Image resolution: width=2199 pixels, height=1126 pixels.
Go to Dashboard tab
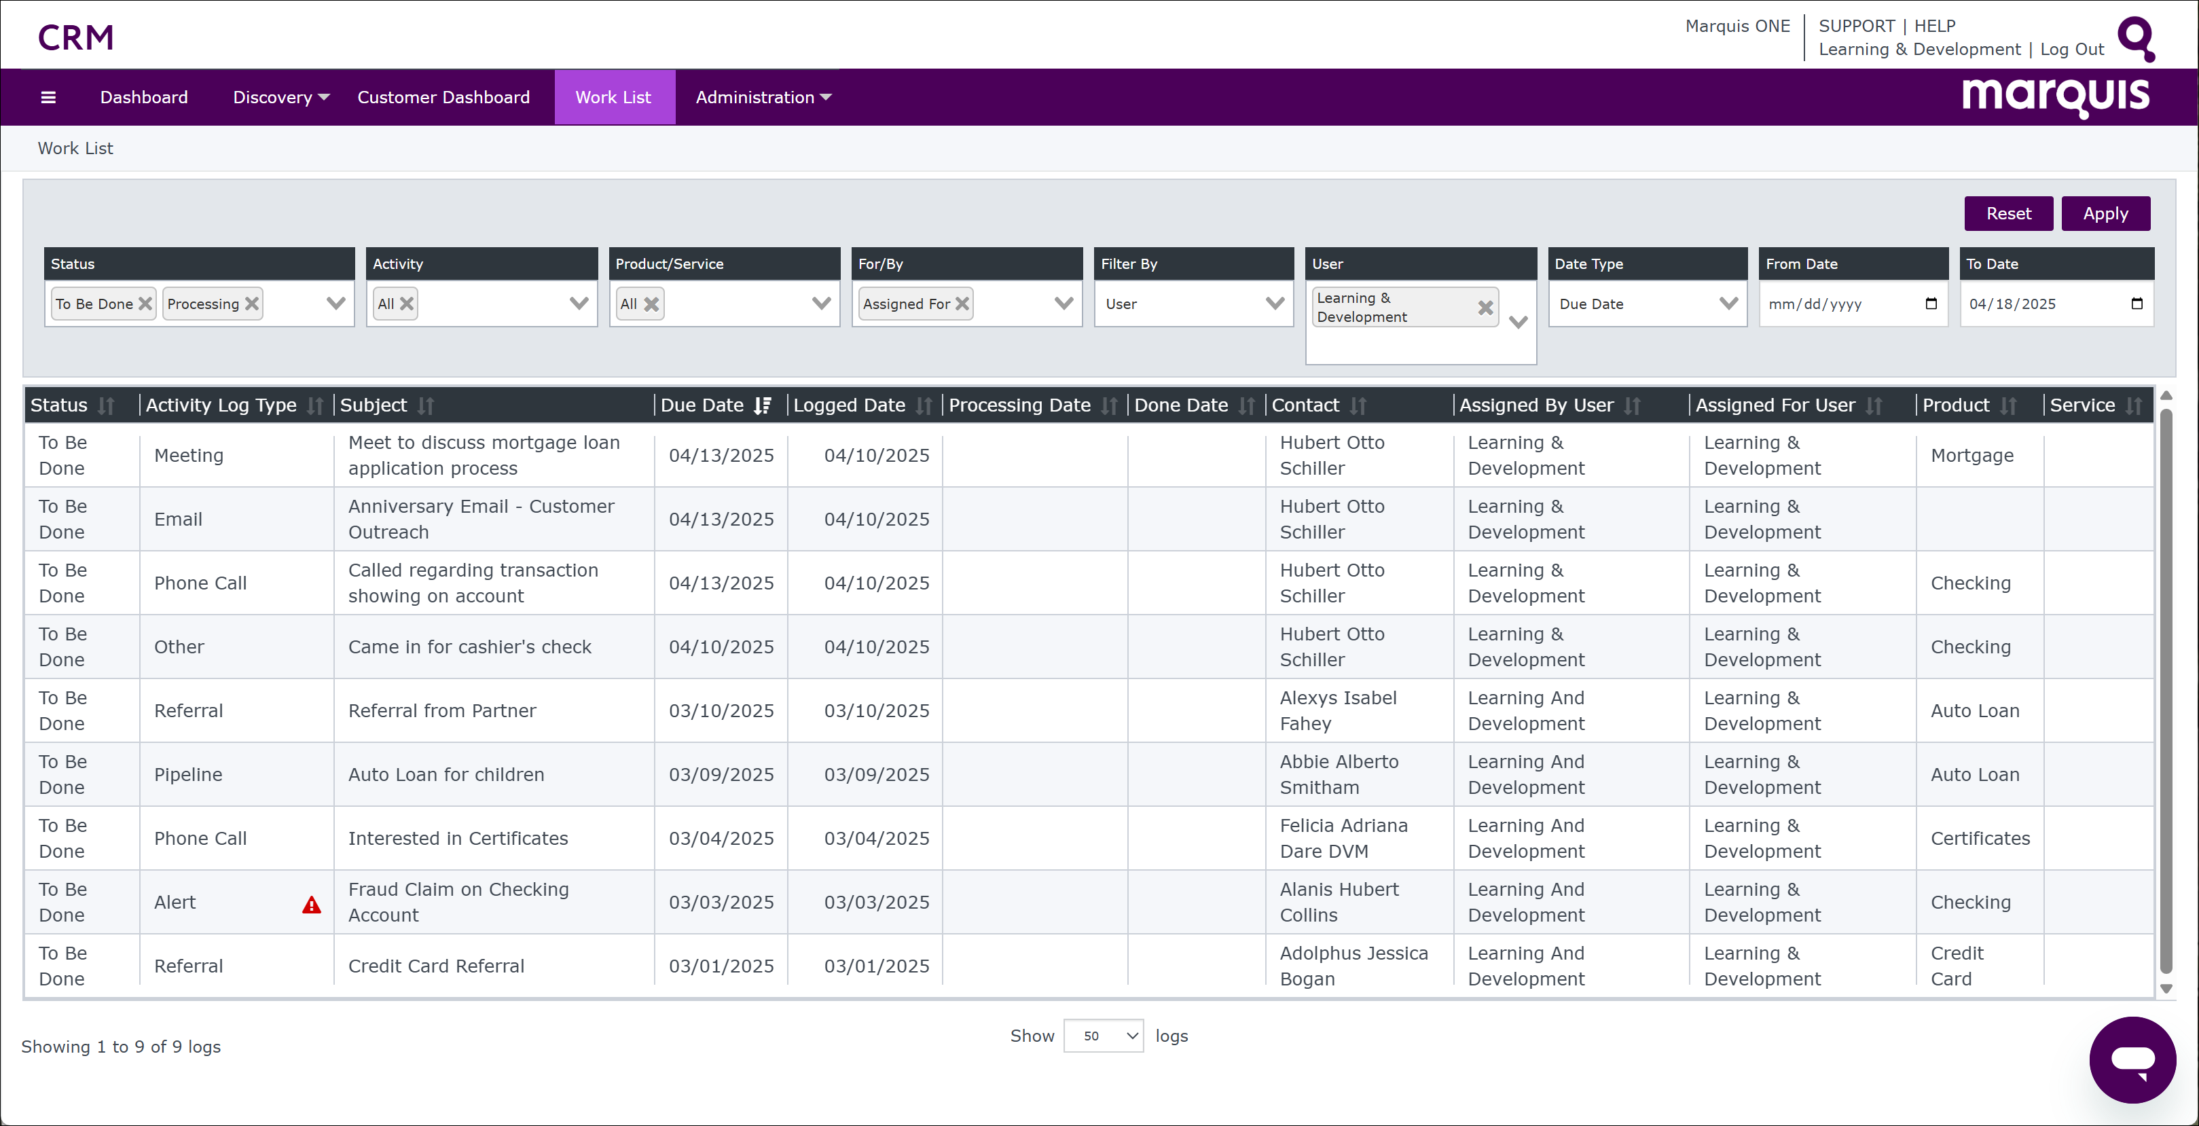[x=143, y=97]
